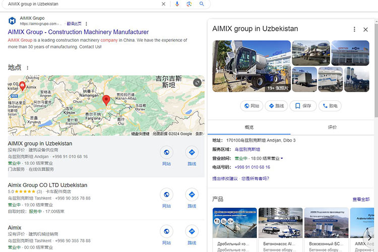Click 键盘快捷键 keyboard shortcuts on map
The width and height of the screenshot is (378, 252).
click(x=140, y=134)
